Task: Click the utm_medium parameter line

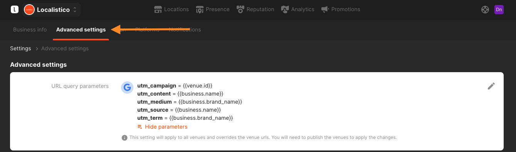Action: click(x=190, y=102)
